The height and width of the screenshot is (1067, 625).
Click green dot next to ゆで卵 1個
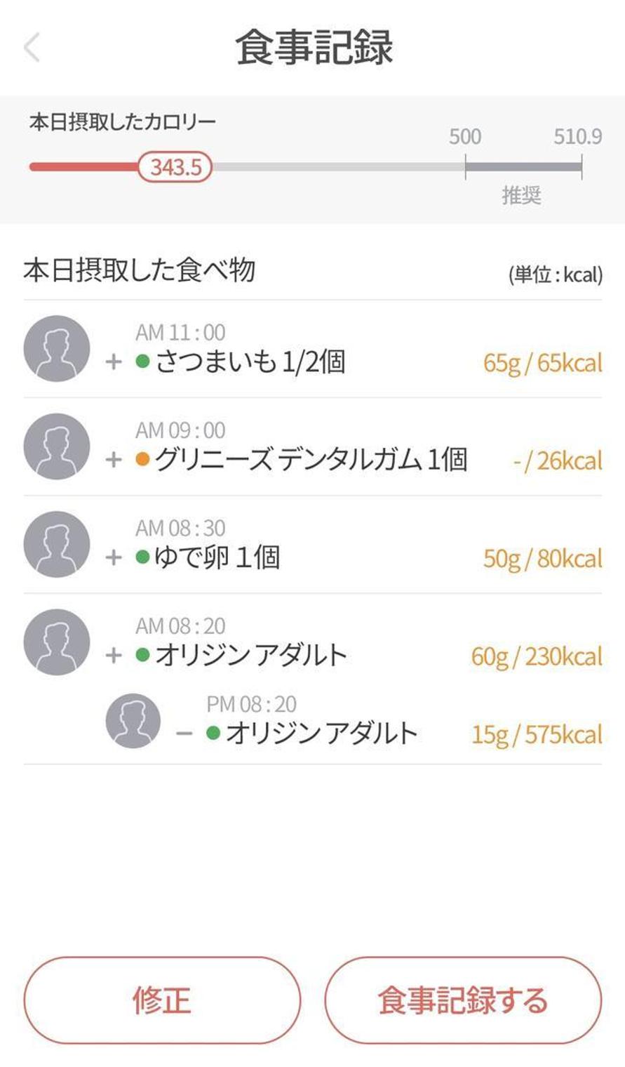143,557
